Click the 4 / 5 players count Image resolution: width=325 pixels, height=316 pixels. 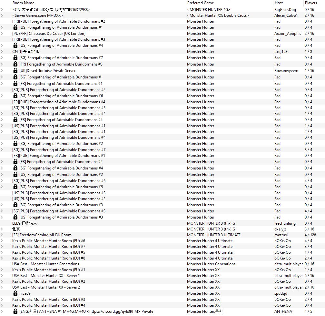point(309,311)
